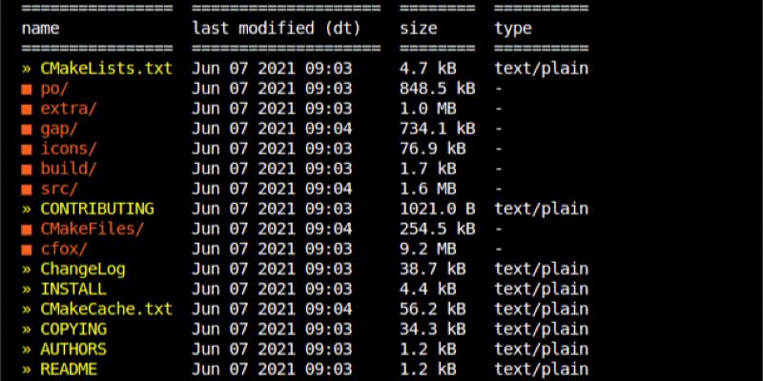Select the CMakeCache.txt file name
This screenshot has width=763, height=381.
[x=106, y=309]
